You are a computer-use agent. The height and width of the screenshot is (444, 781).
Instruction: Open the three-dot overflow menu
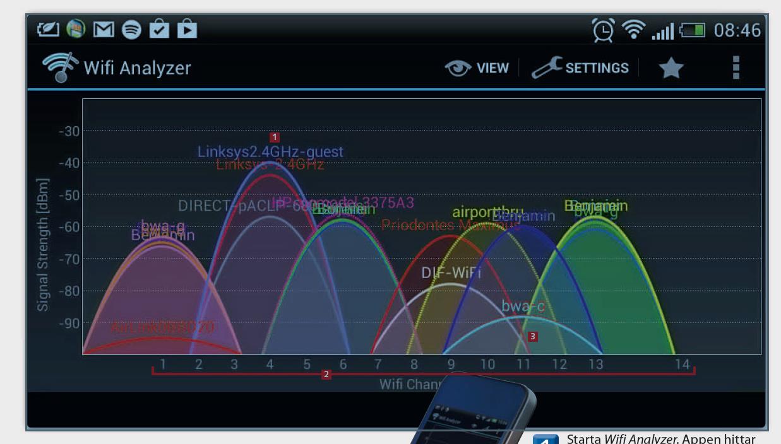pos(736,67)
